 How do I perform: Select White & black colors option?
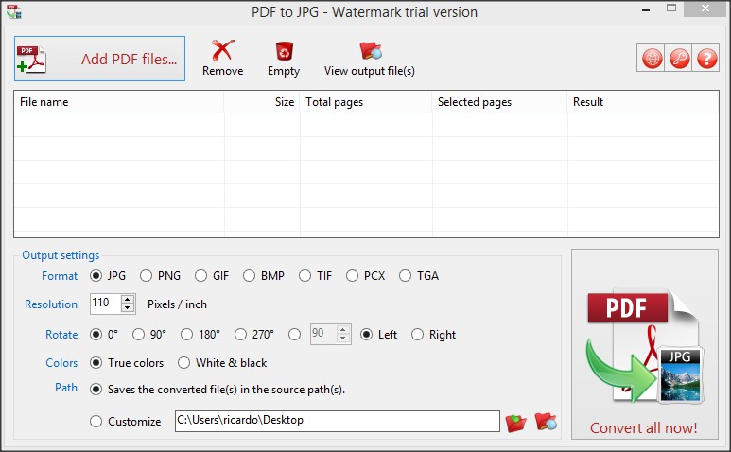point(183,363)
